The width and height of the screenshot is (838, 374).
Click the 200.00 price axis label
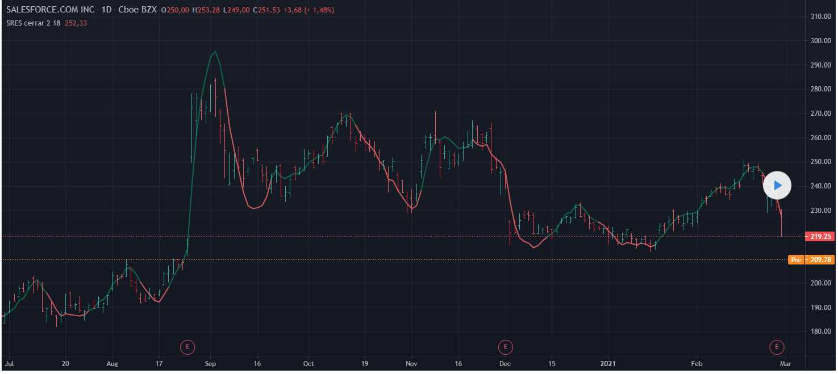coord(820,283)
